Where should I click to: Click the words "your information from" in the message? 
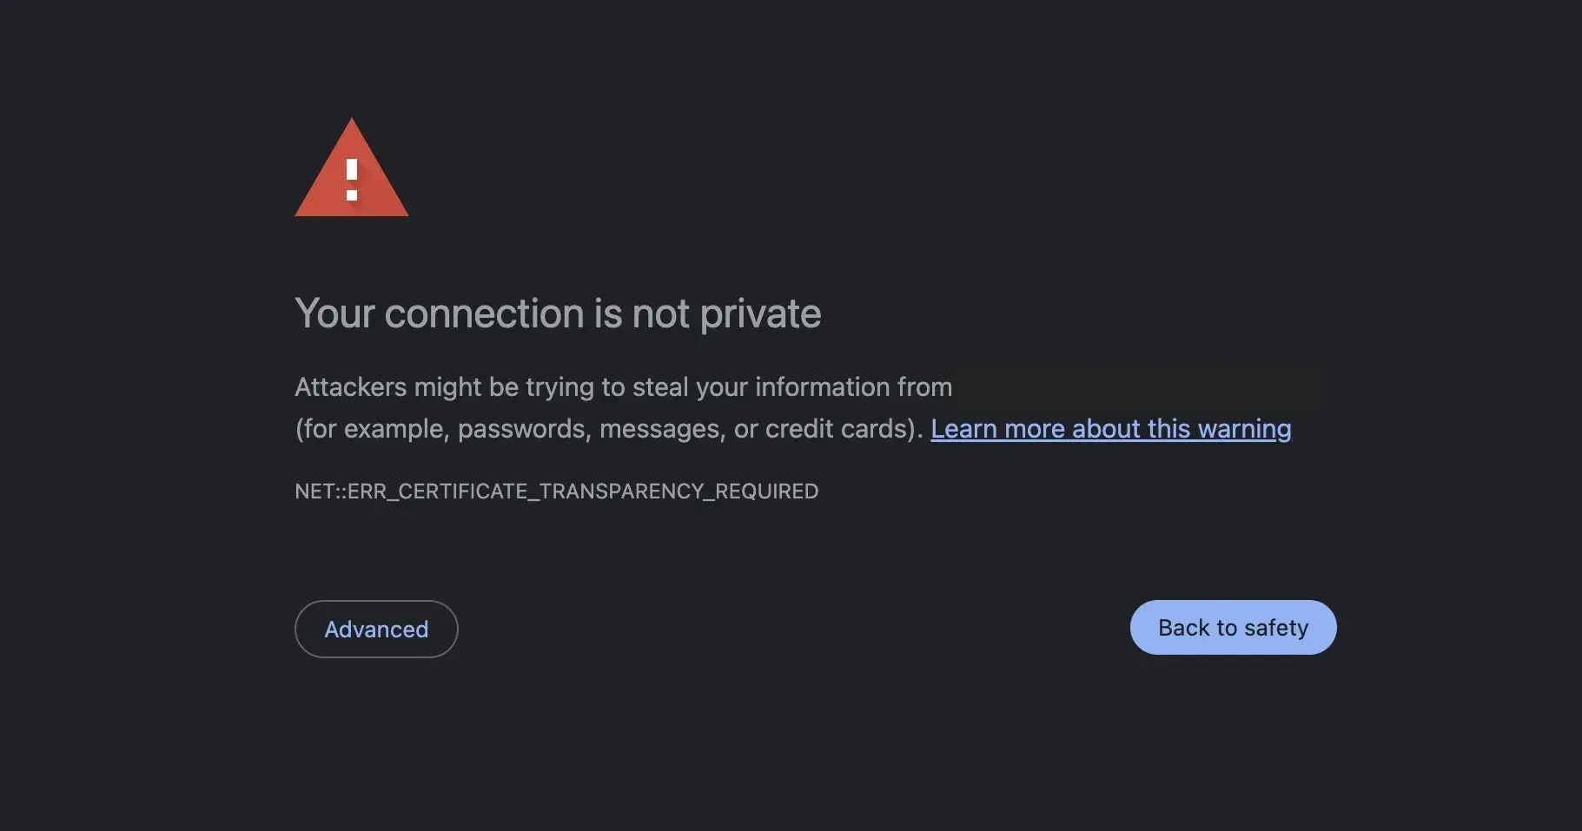pos(824,387)
